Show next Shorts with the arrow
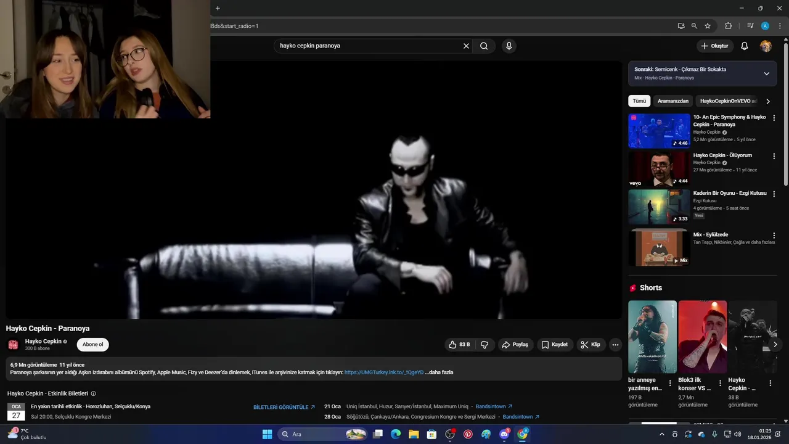Image resolution: width=789 pixels, height=444 pixels. (x=775, y=344)
